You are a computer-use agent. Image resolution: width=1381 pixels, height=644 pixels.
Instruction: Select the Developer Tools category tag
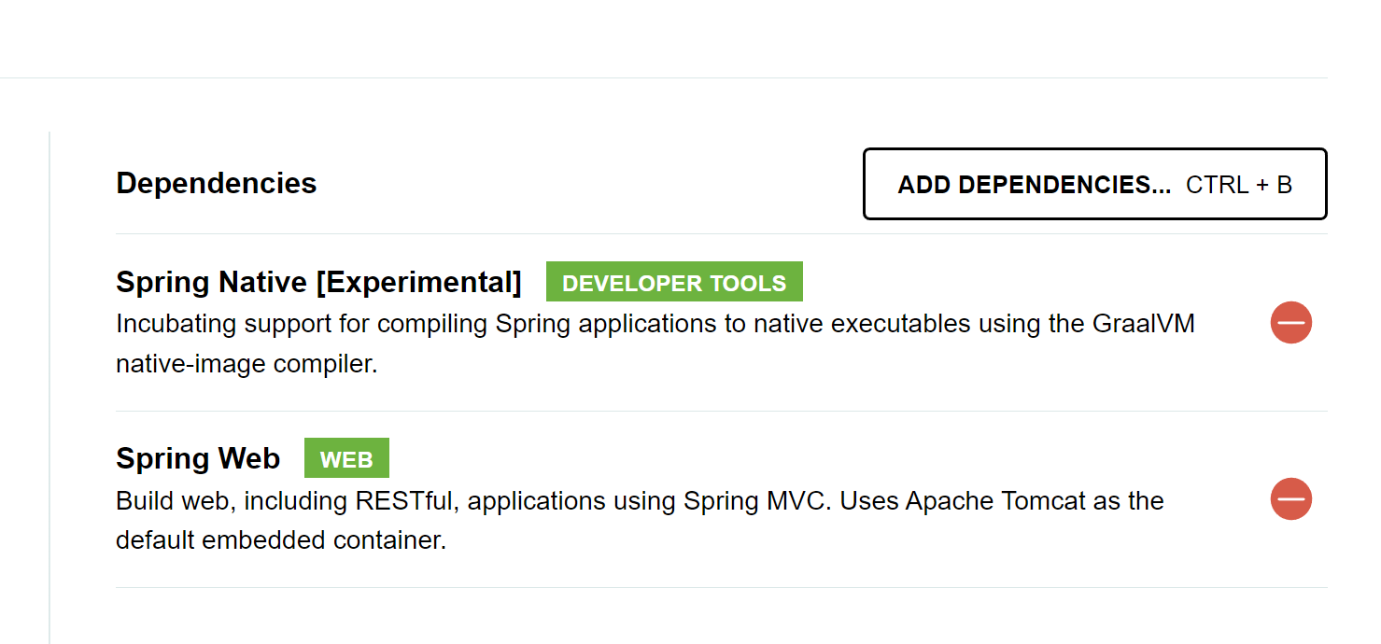674,283
